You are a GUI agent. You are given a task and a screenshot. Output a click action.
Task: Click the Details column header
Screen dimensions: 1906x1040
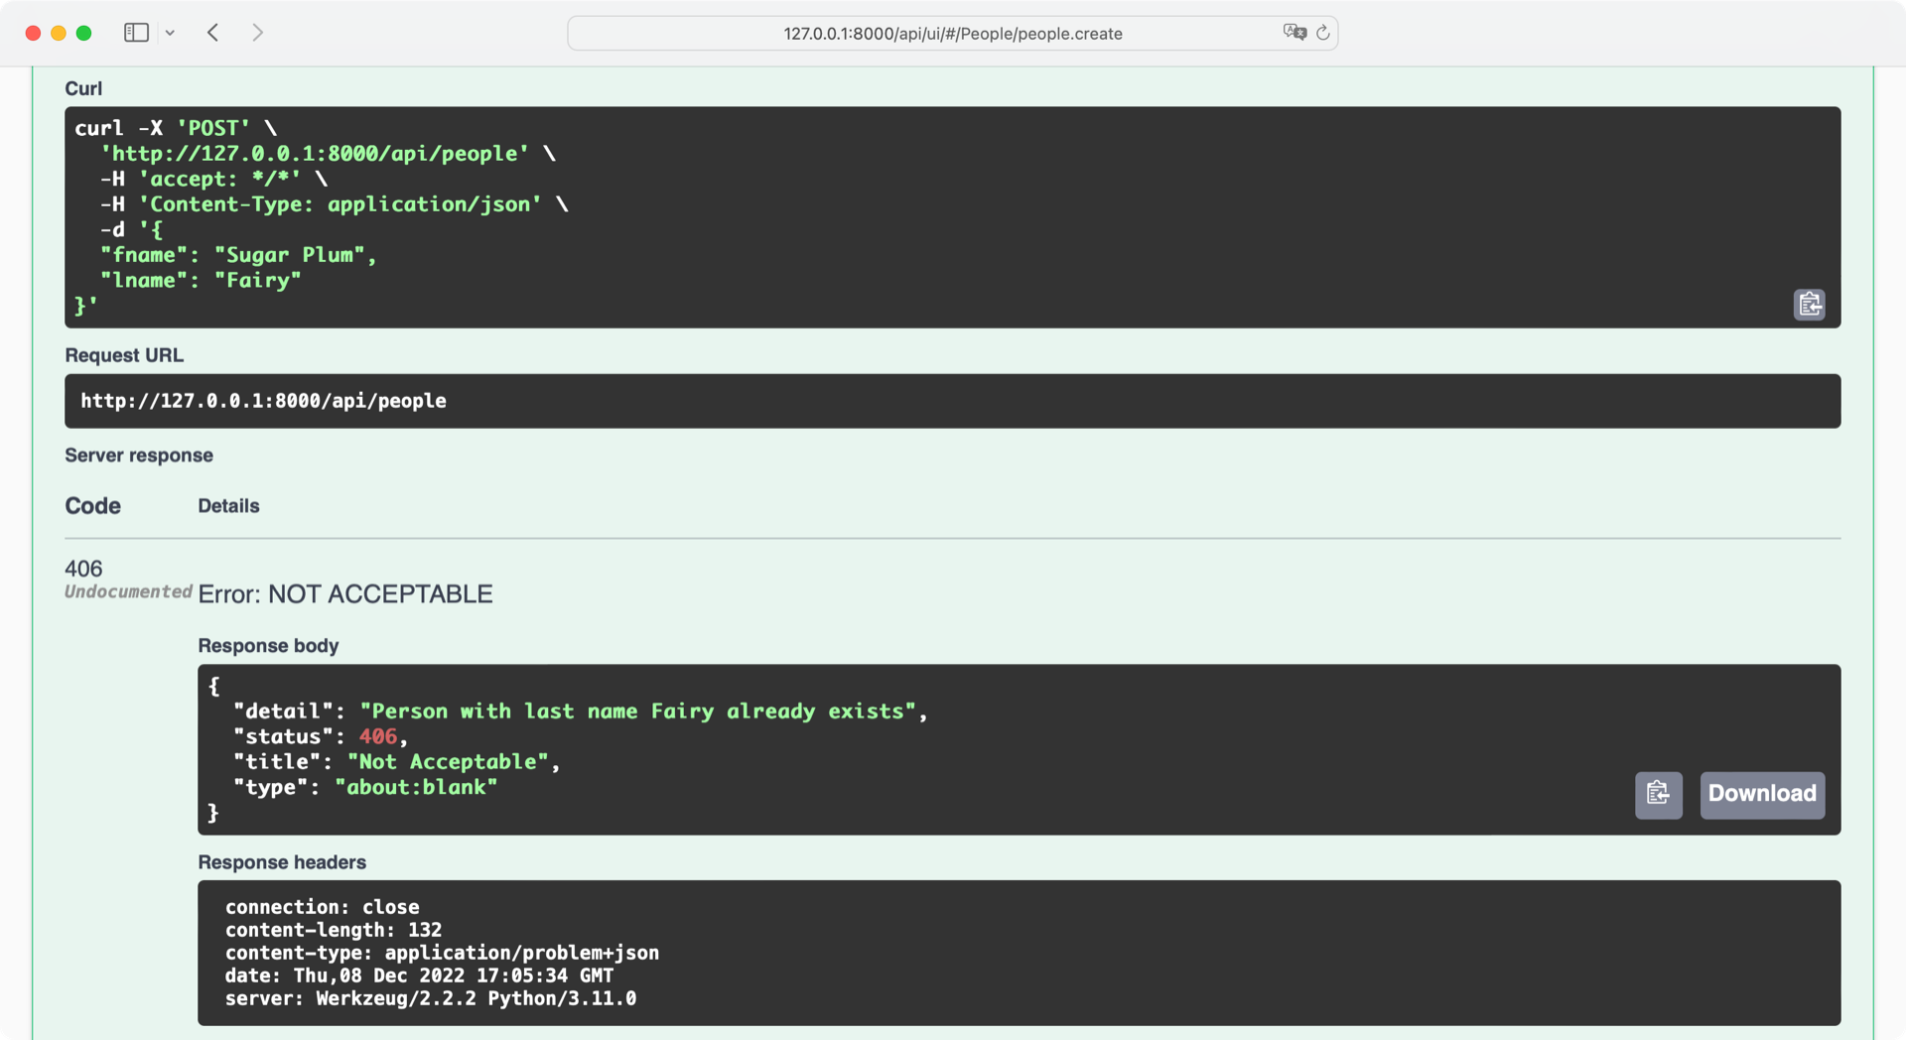[x=228, y=506]
